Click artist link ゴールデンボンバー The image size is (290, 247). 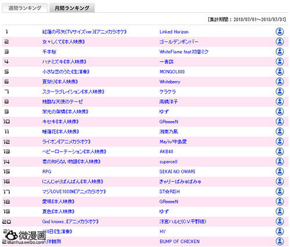tap(179, 42)
